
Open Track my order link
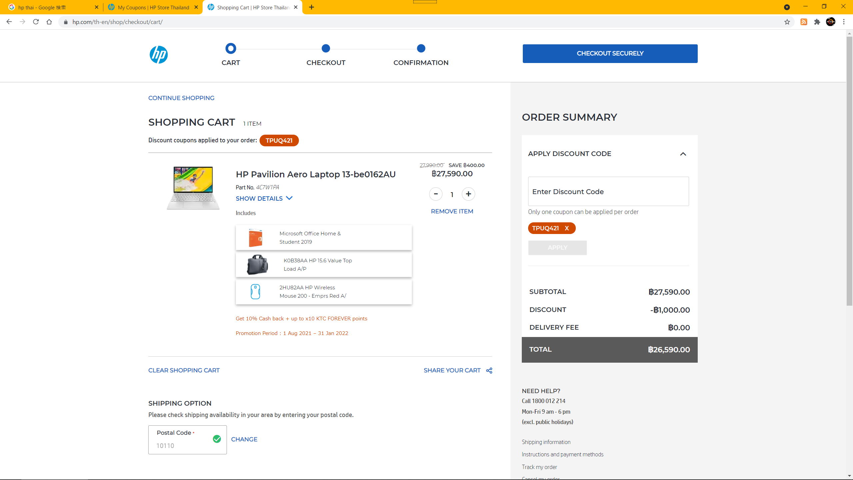539,467
